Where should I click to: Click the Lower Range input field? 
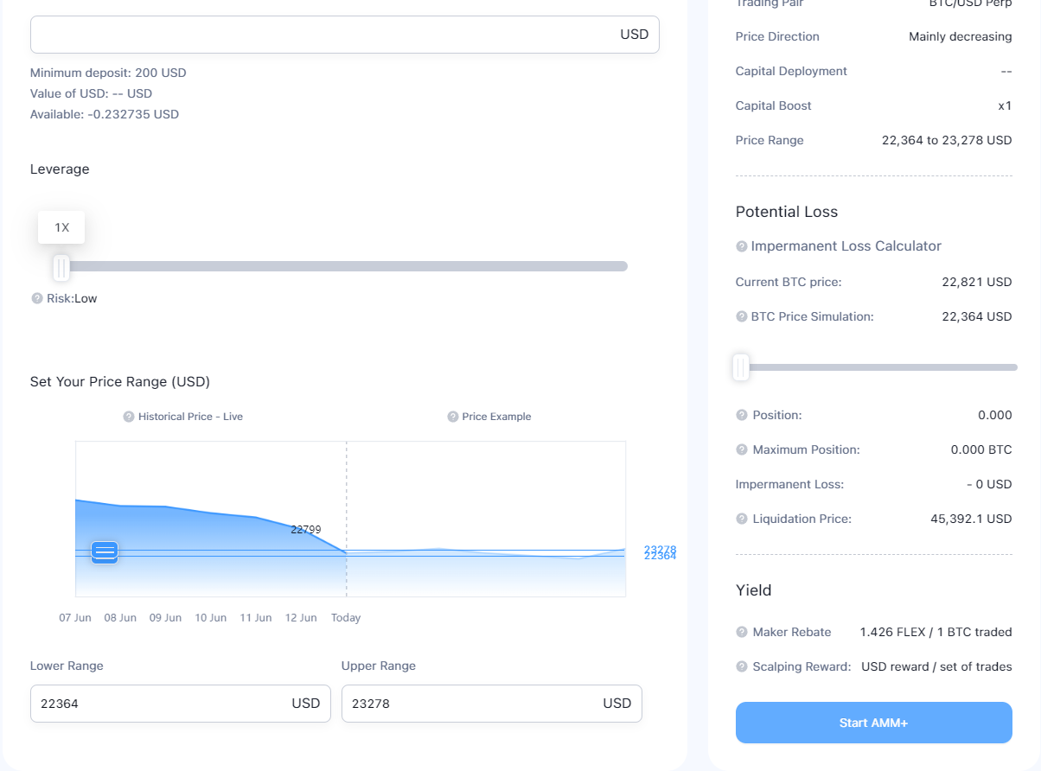pyautogui.click(x=181, y=704)
